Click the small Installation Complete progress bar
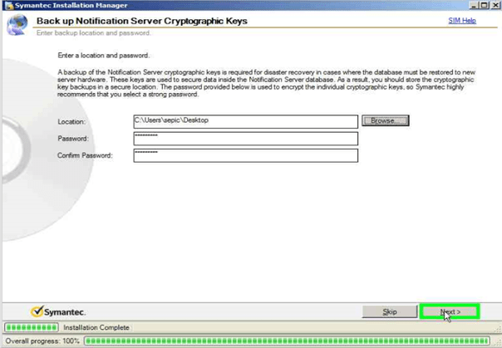Screen dimensions: 502x348 [x=32, y=328]
